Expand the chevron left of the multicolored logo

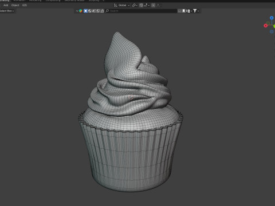pos(77,11)
